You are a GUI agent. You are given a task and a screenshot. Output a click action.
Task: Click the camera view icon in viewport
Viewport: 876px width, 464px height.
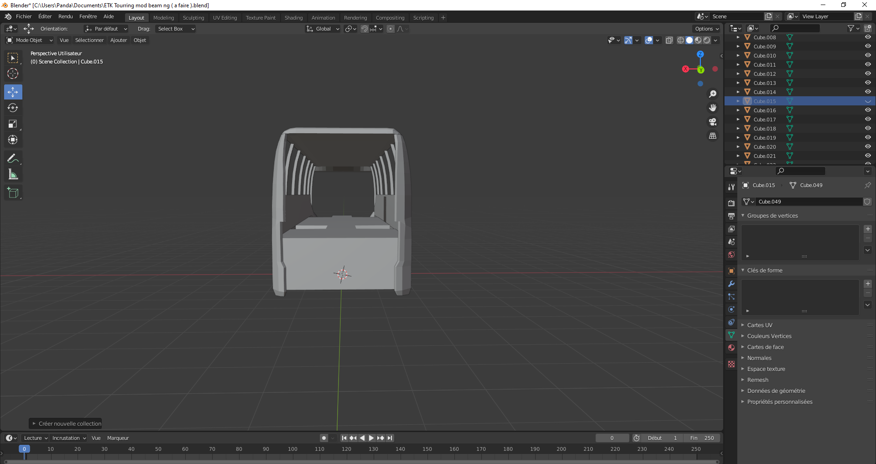click(x=713, y=122)
